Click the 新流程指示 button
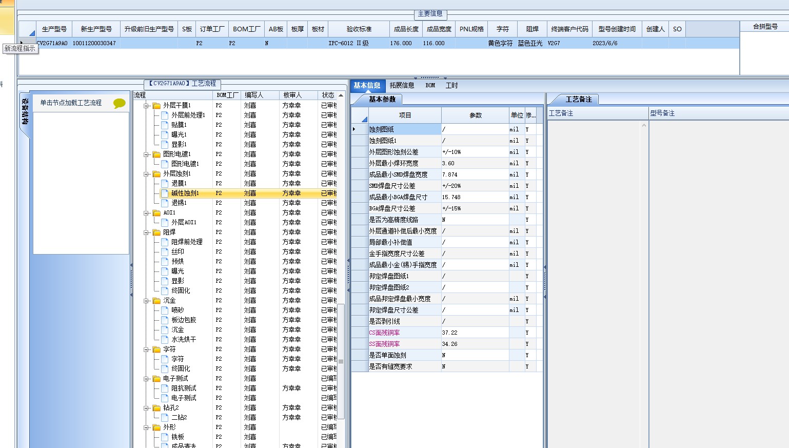The image size is (789, 448). tap(20, 48)
